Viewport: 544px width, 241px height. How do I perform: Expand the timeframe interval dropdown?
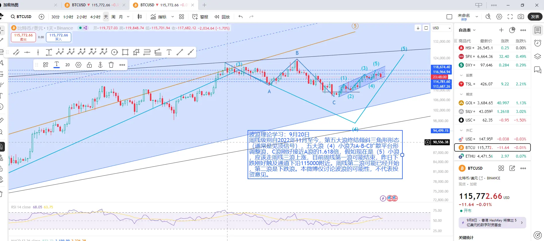pyautogui.click(x=128, y=17)
